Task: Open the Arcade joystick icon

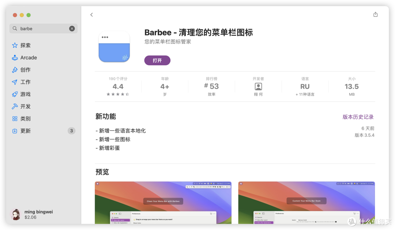Action: point(15,58)
